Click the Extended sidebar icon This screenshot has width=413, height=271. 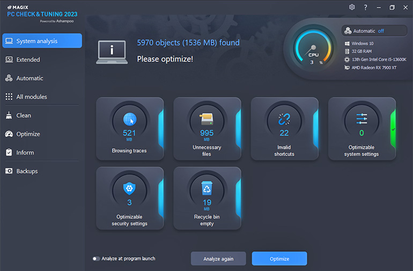[9, 59]
